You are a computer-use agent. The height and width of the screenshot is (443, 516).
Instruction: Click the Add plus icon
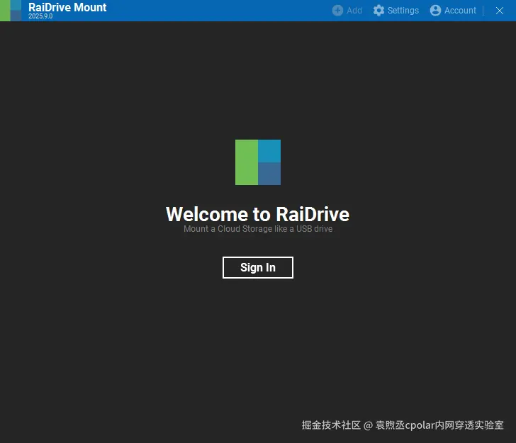tap(337, 11)
